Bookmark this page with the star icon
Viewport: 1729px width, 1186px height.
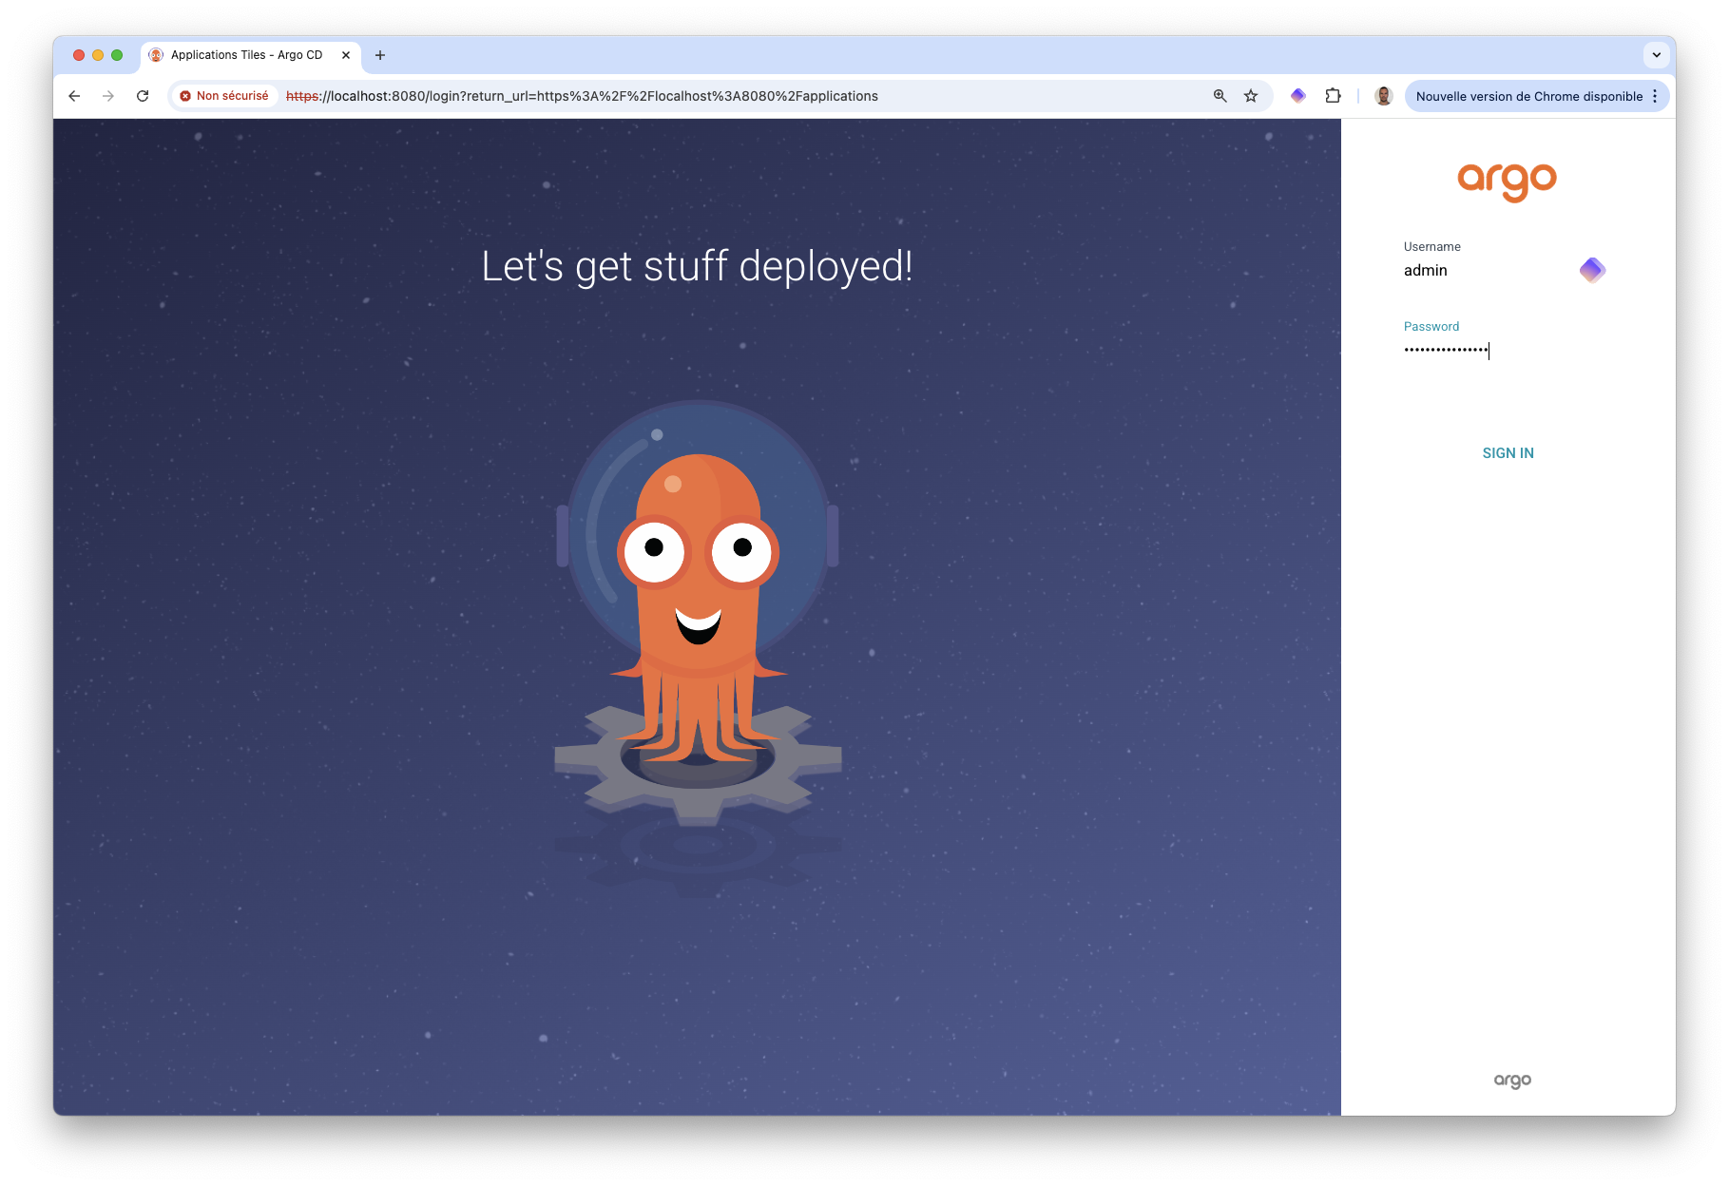[1251, 96]
